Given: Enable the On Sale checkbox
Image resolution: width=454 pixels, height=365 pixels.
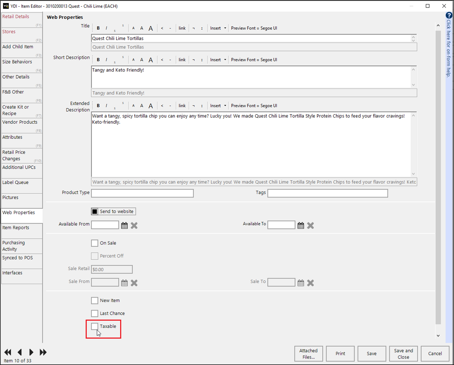Looking at the screenshot, I should 95,243.
